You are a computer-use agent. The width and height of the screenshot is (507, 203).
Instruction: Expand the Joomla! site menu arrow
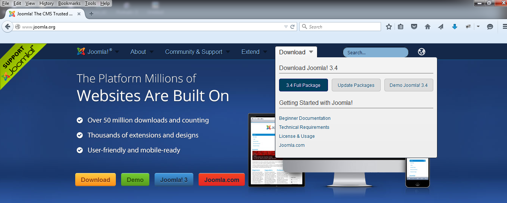[117, 52]
